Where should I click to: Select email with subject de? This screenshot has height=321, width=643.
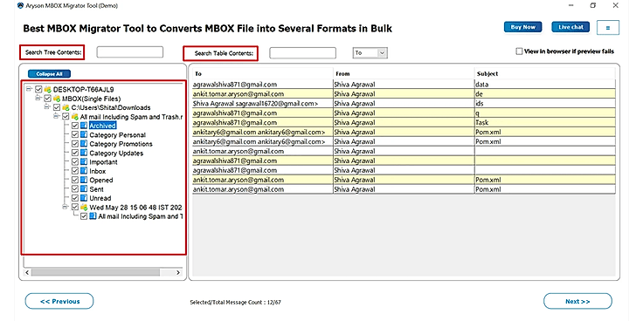(404, 93)
